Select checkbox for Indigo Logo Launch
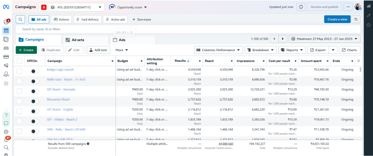The image size is (373, 156). click(19, 71)
